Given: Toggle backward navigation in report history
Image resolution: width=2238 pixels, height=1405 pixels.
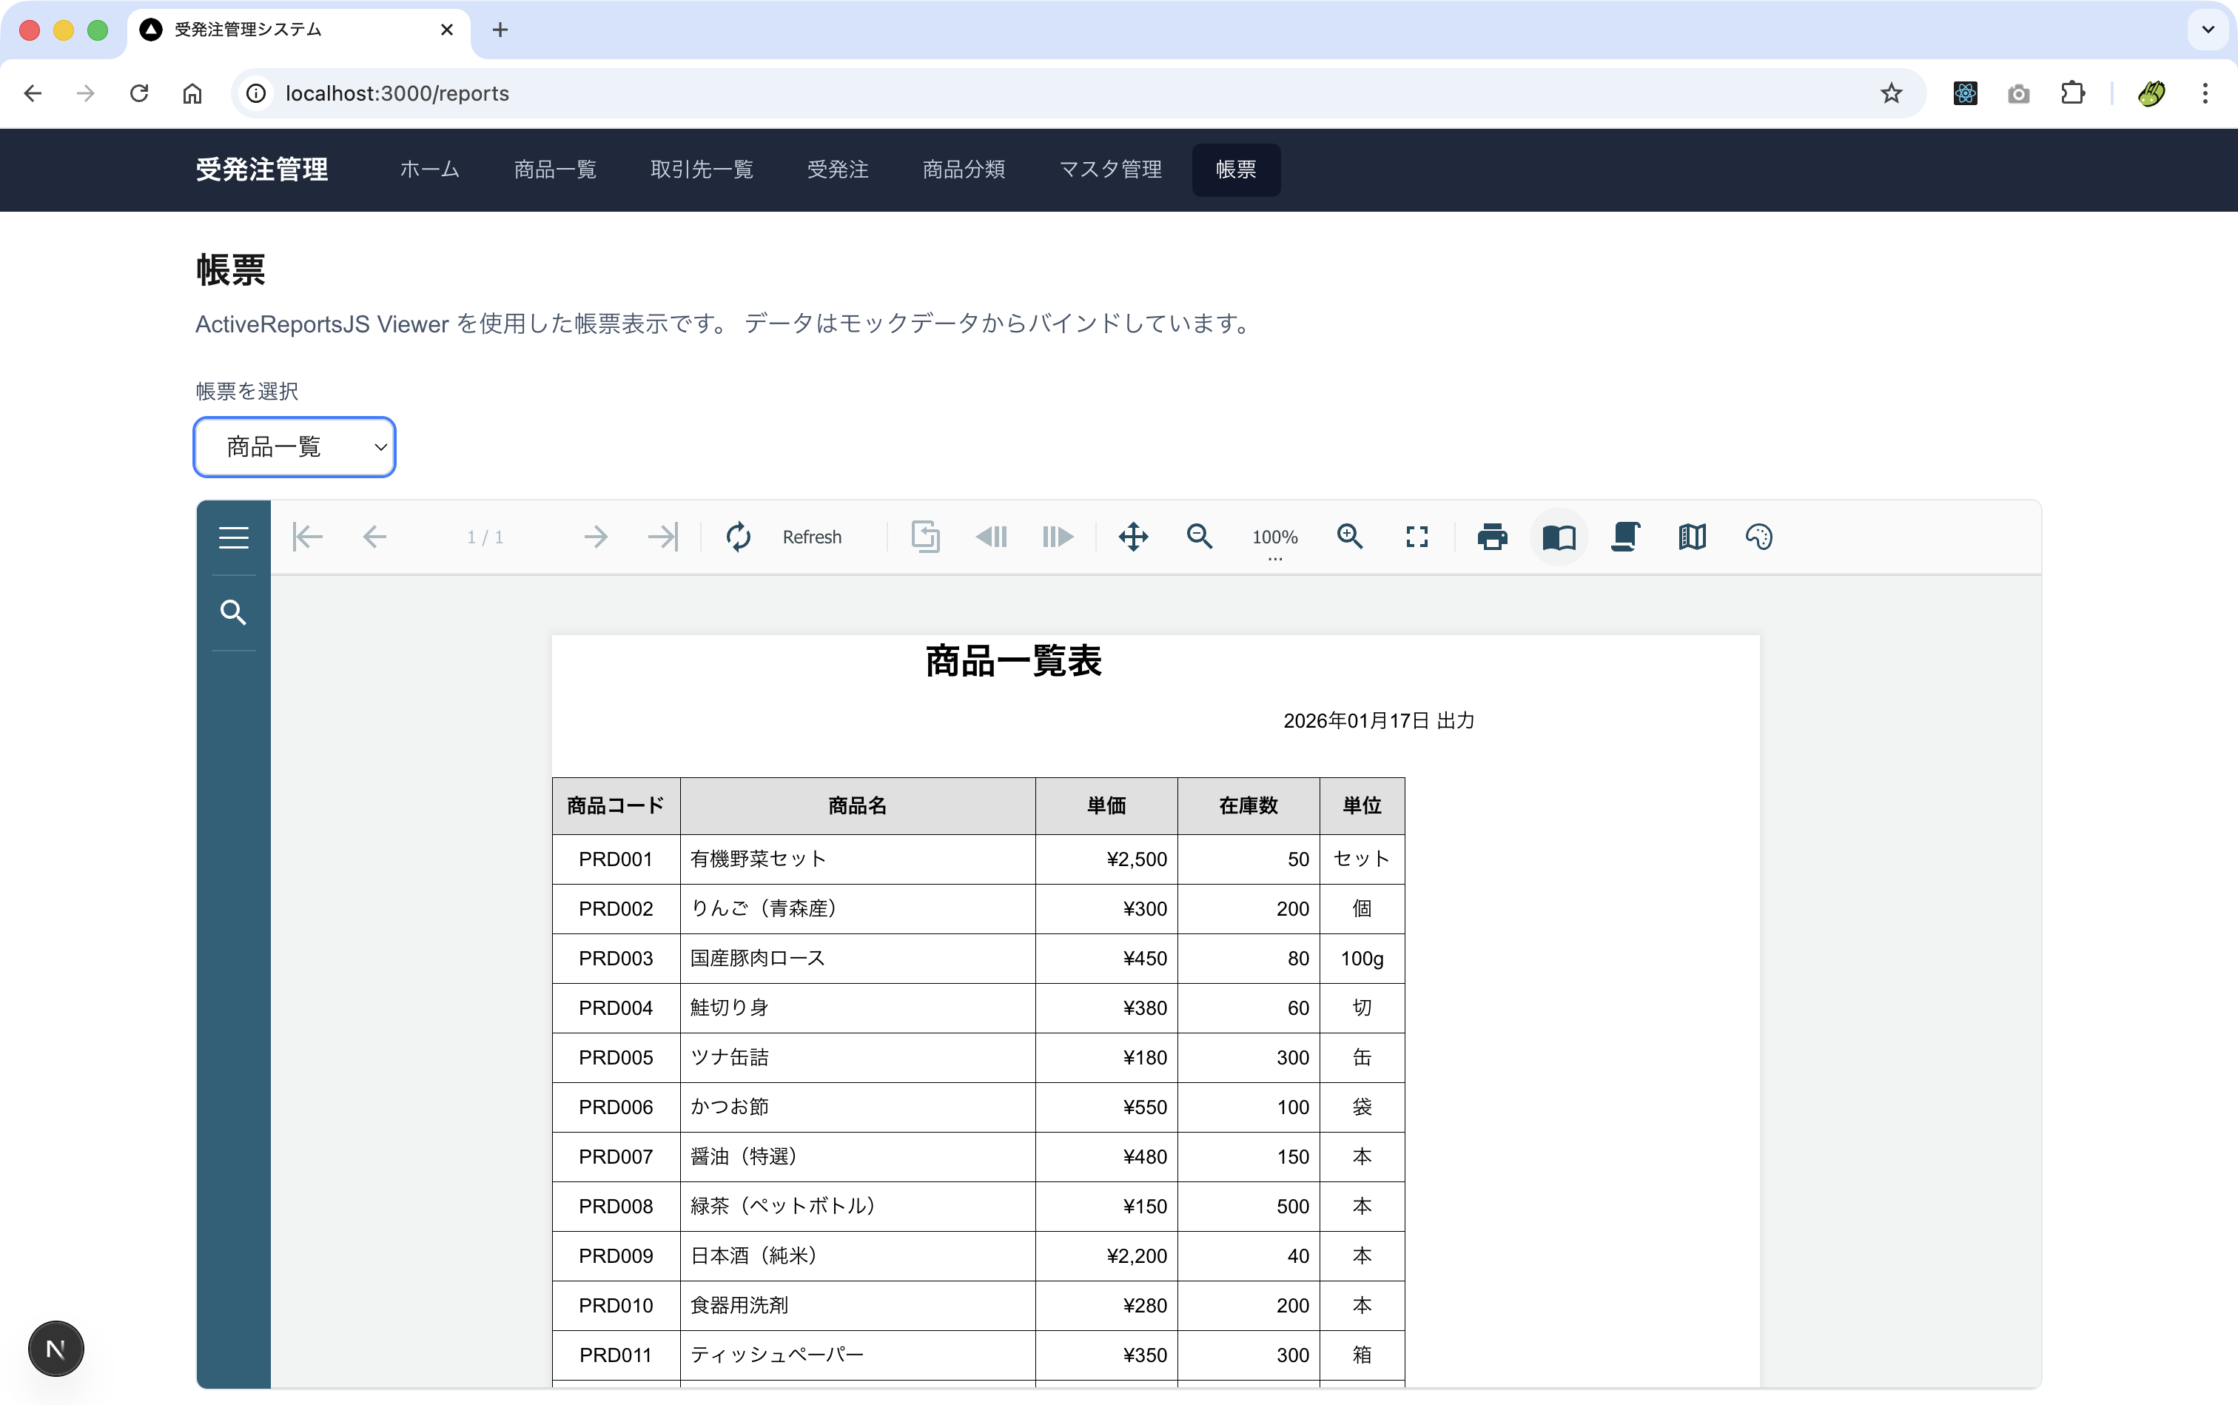Looking at the screenshot, I should [x=991, y=537].
